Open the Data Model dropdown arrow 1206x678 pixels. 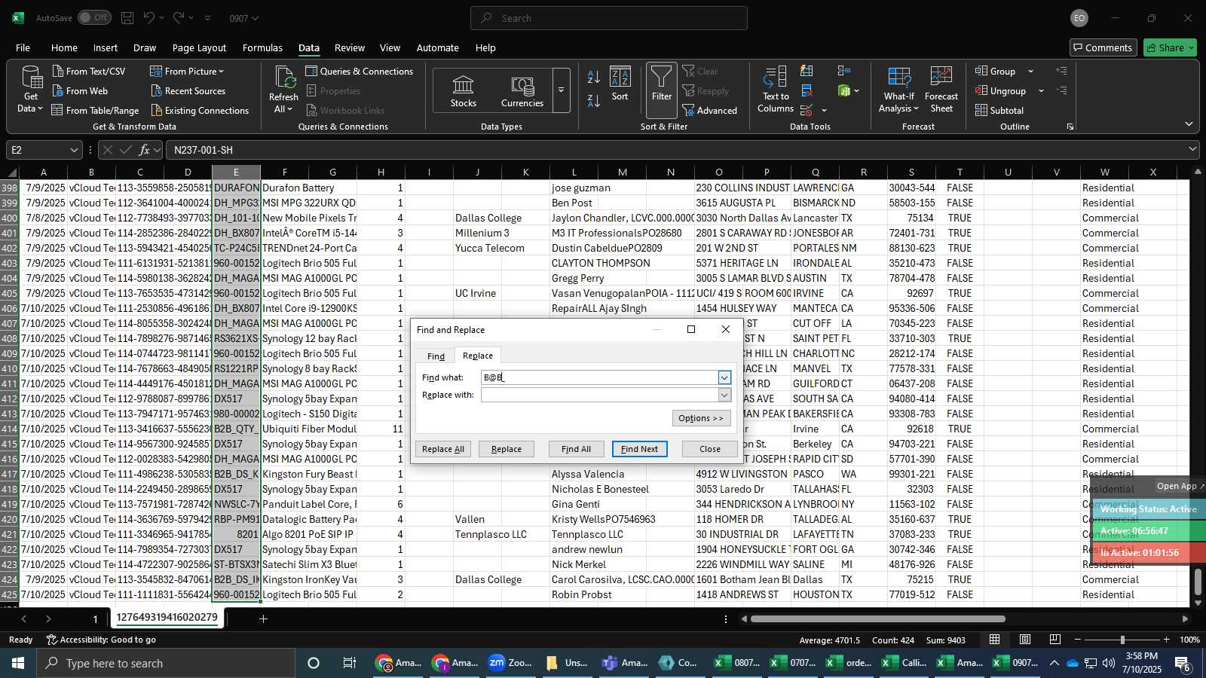click(x=856, y=91)
